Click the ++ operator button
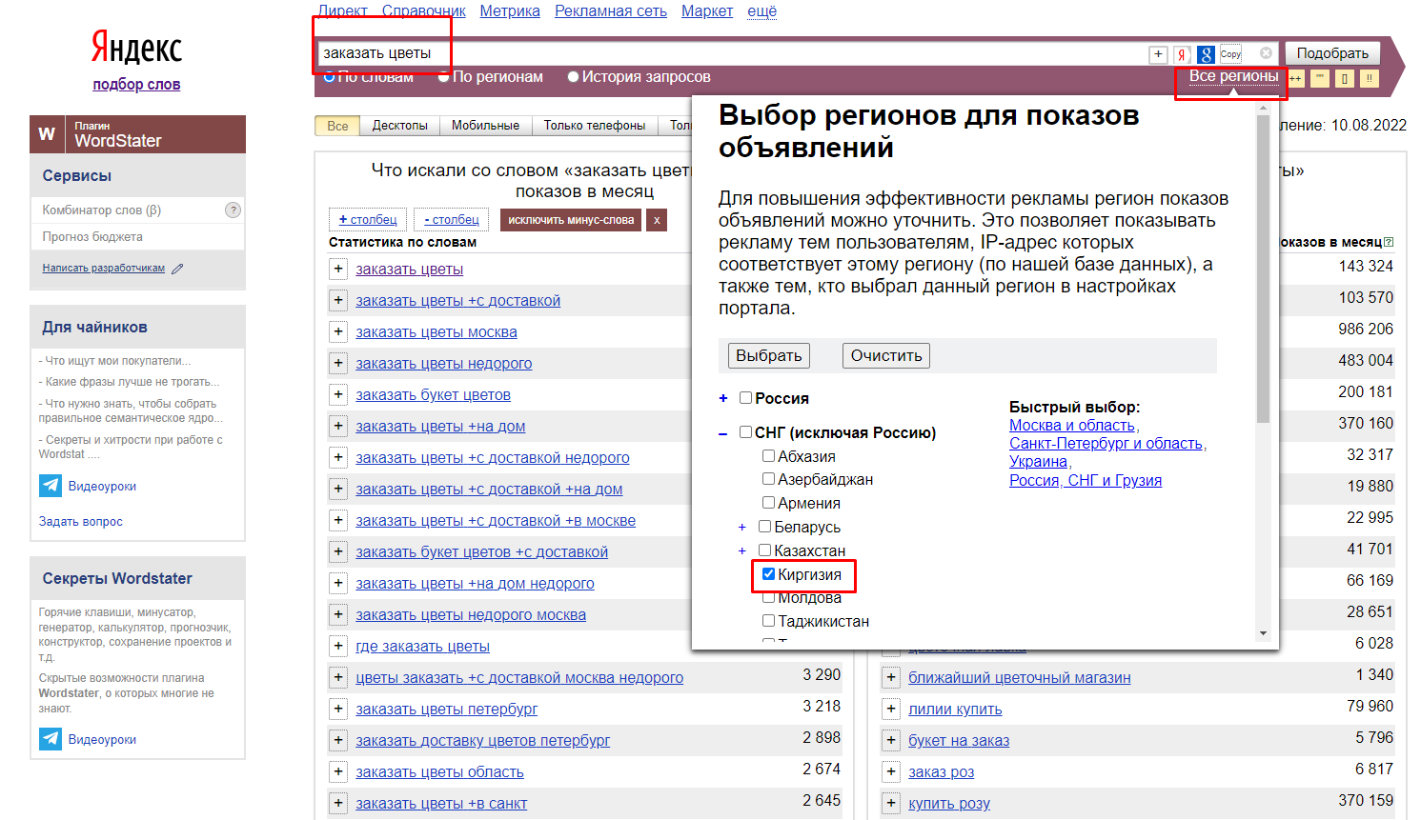Screen dimensions: 1421x820 (x=1295, y=78)
